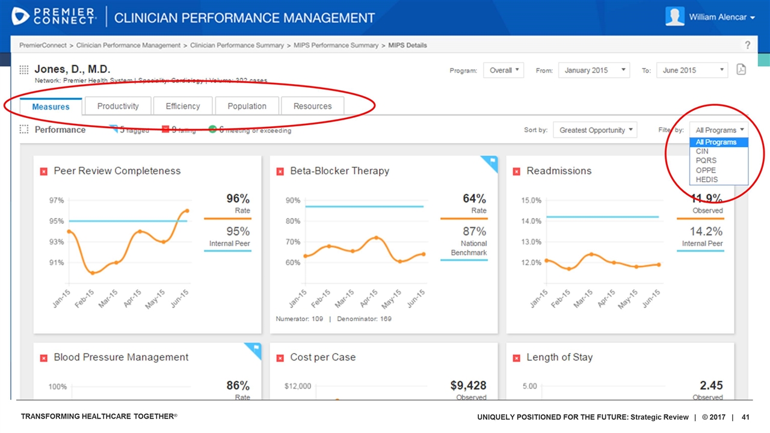770x433 pixels.
Task: Open Blood Pressure Management card title
Action: pyautogui.click(x=121, y=358)
